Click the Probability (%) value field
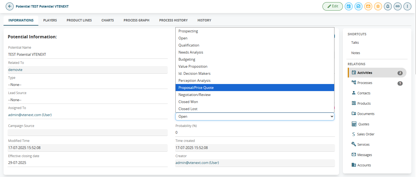This screenshot has width=416, height=177. click(x=255, y=133)
